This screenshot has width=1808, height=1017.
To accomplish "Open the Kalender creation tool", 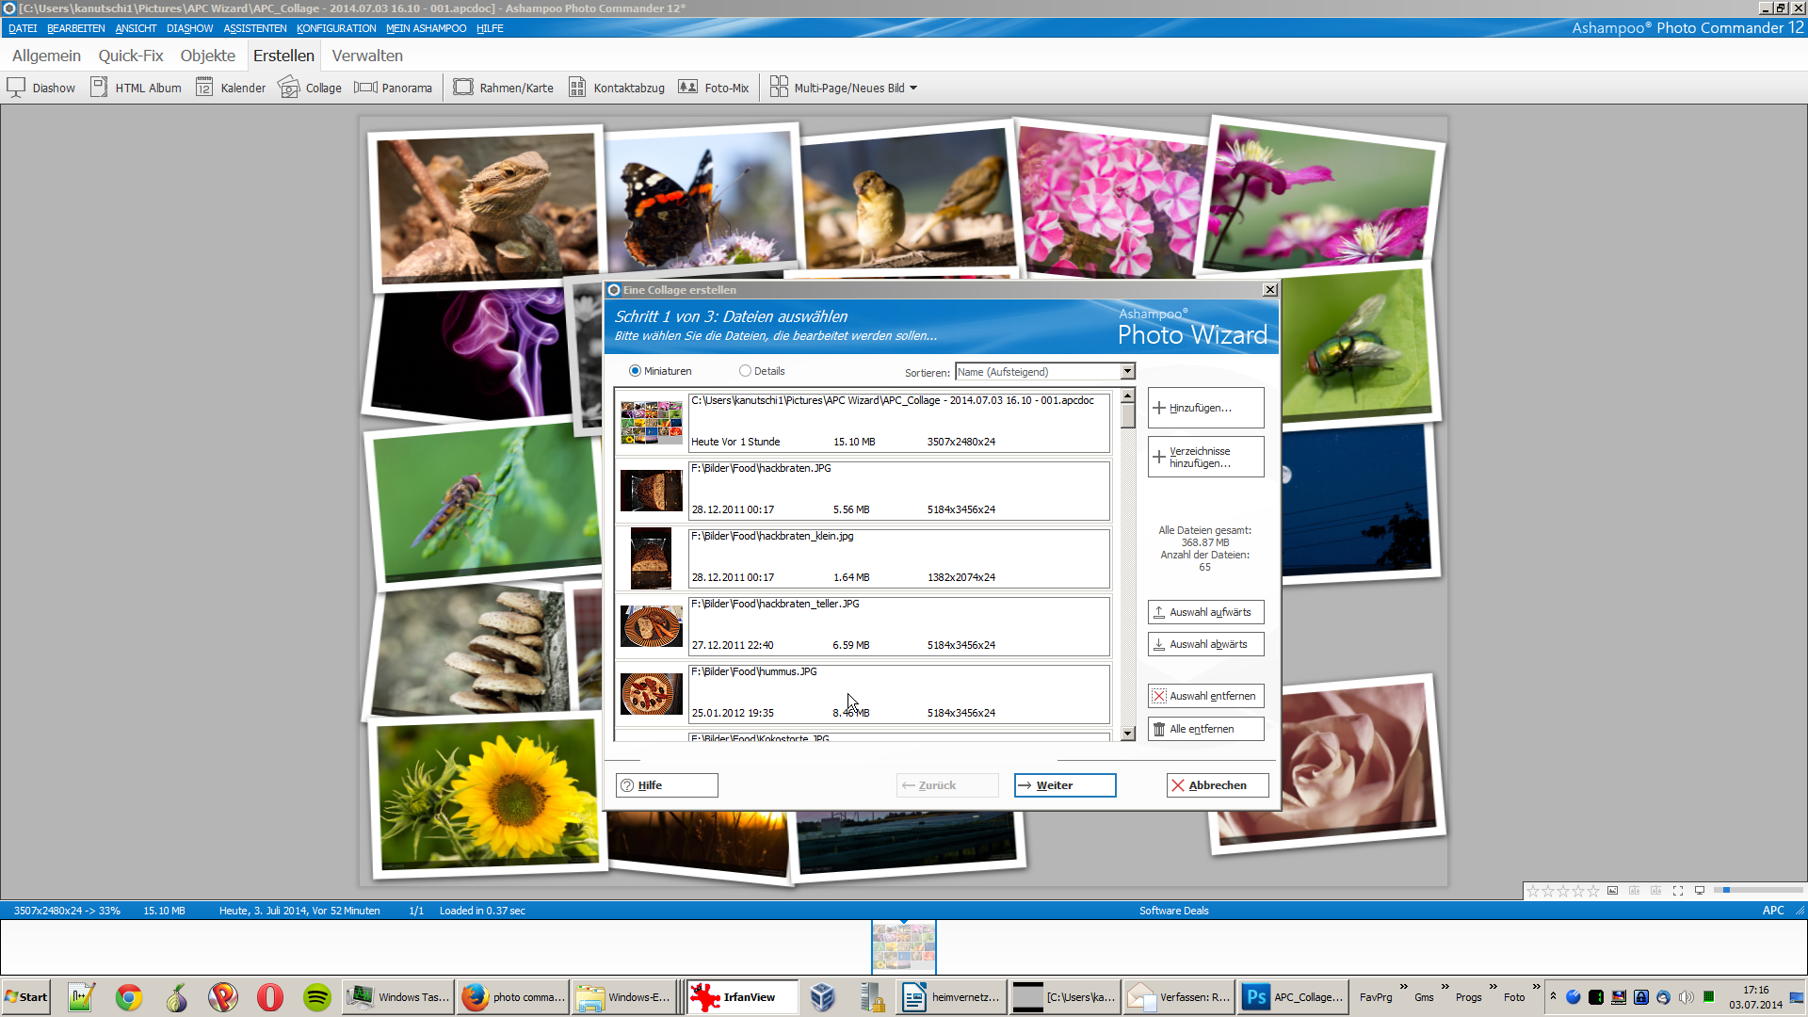I will [x=231, y=88].
